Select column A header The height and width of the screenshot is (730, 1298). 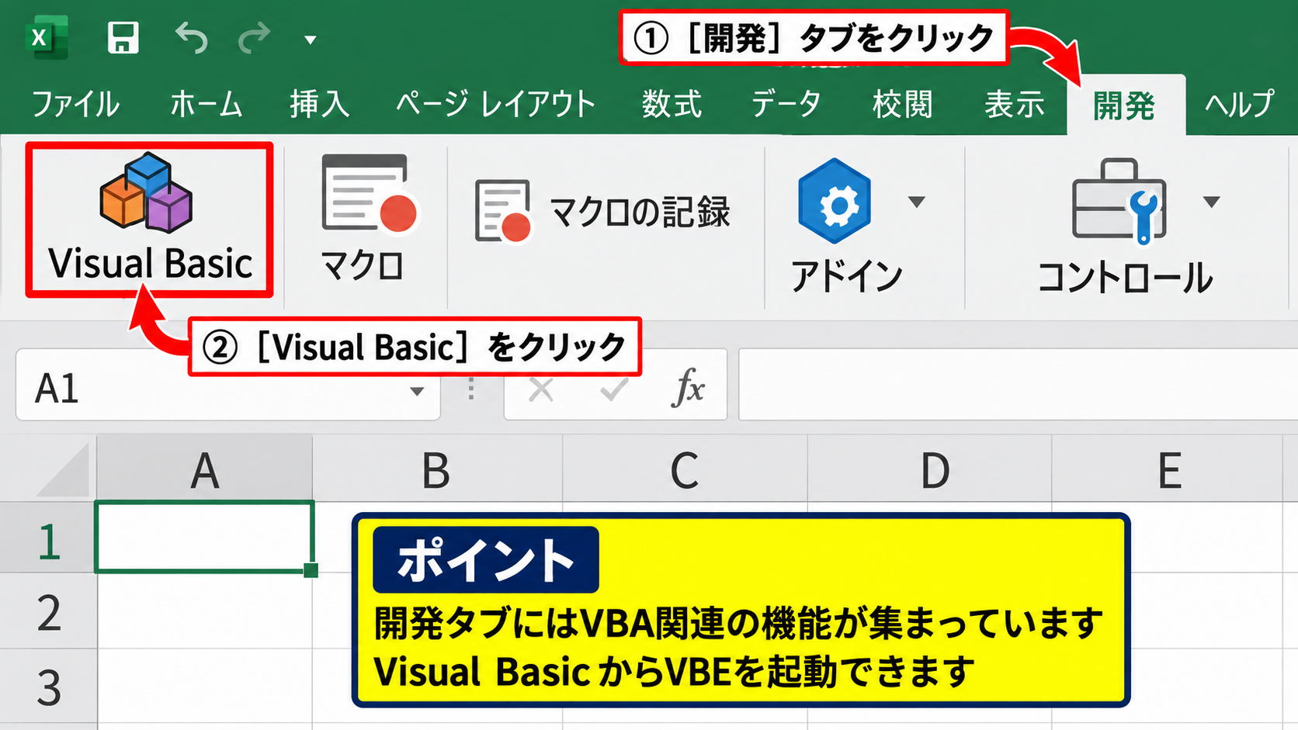click(x=205, y=469)
